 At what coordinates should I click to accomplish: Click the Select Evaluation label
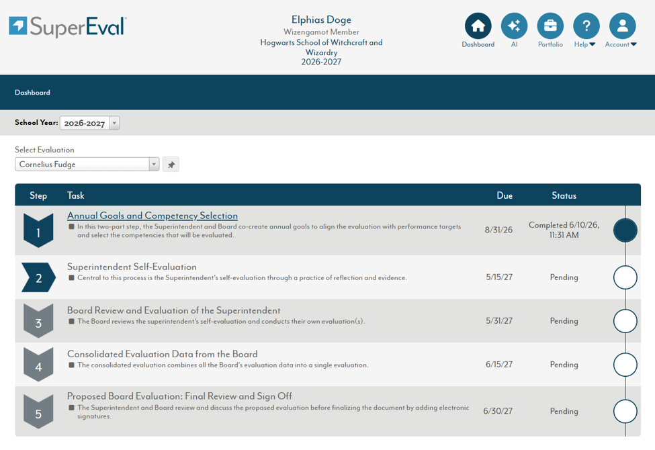click(45, 150)
